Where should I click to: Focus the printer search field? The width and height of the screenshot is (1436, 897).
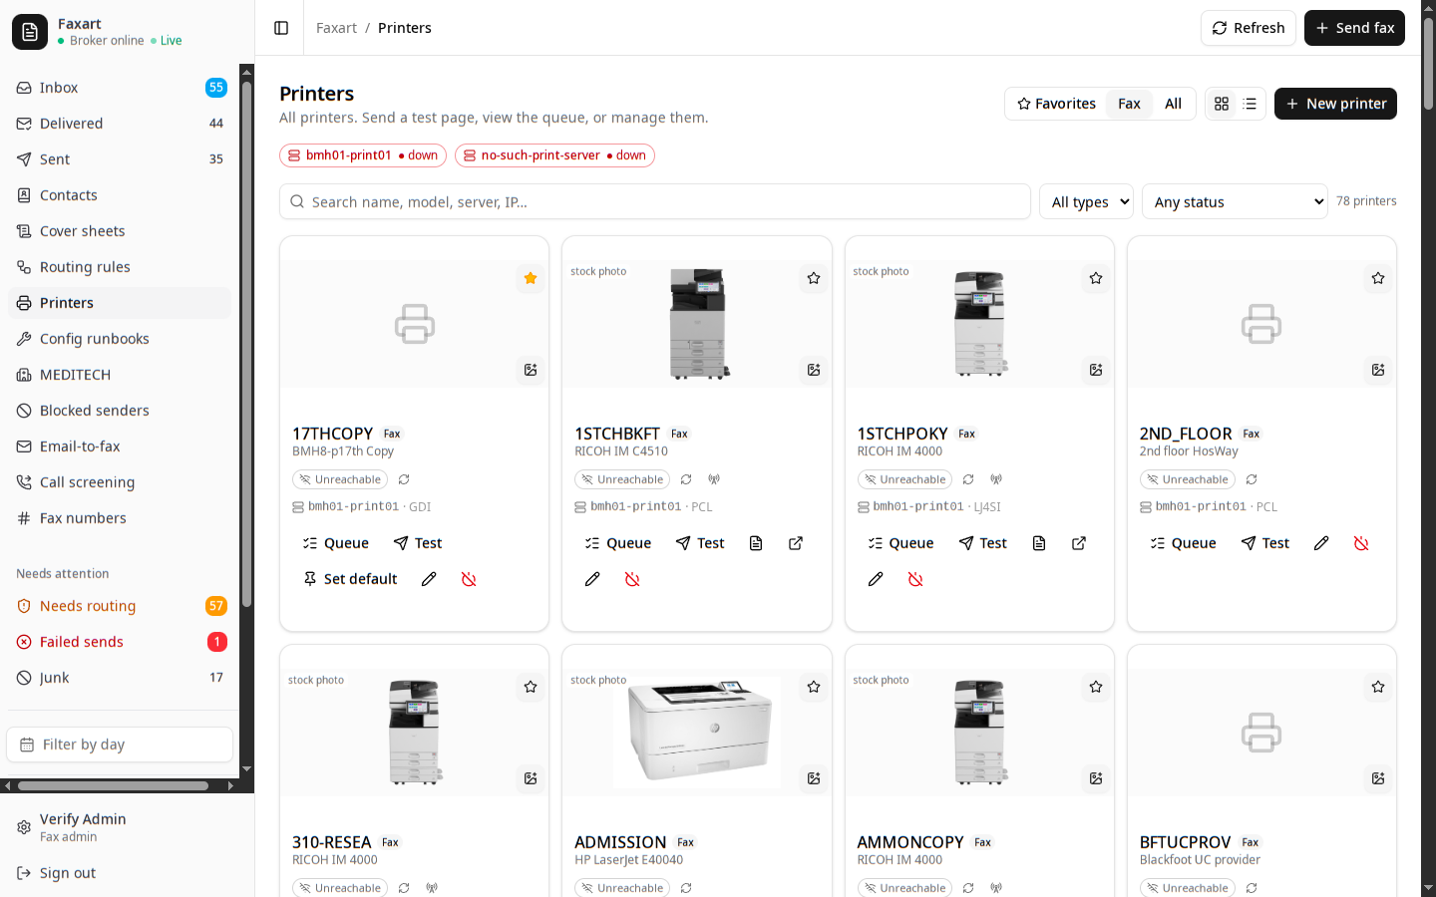655,201
